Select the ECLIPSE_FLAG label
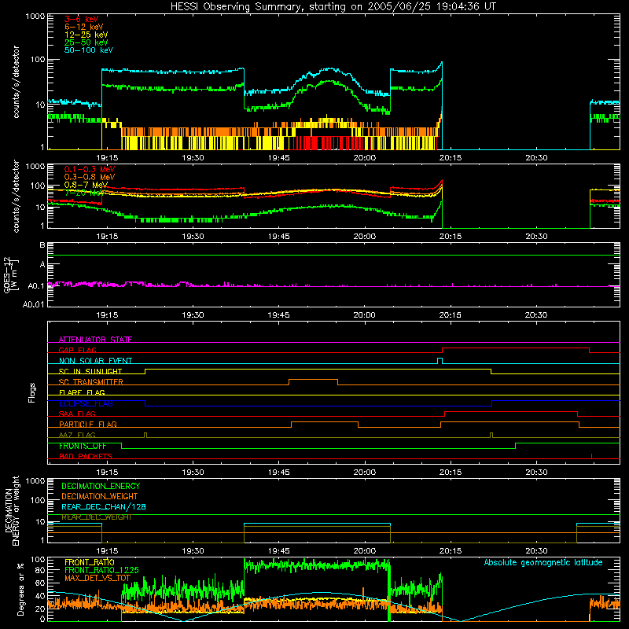Screen dimensions: 629x629 click(x=86, y=403)
